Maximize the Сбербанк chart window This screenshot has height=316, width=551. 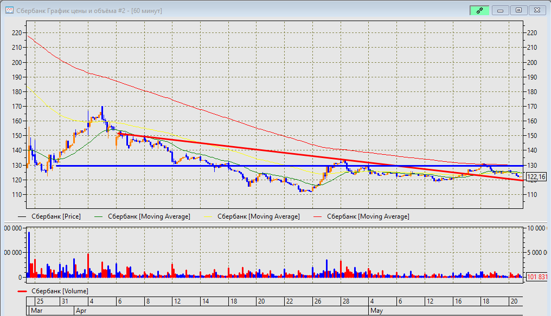[x=519, y=10]
